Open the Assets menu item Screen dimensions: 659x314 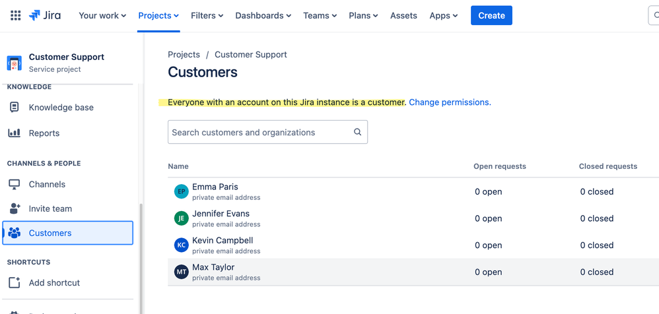[403, 15]
